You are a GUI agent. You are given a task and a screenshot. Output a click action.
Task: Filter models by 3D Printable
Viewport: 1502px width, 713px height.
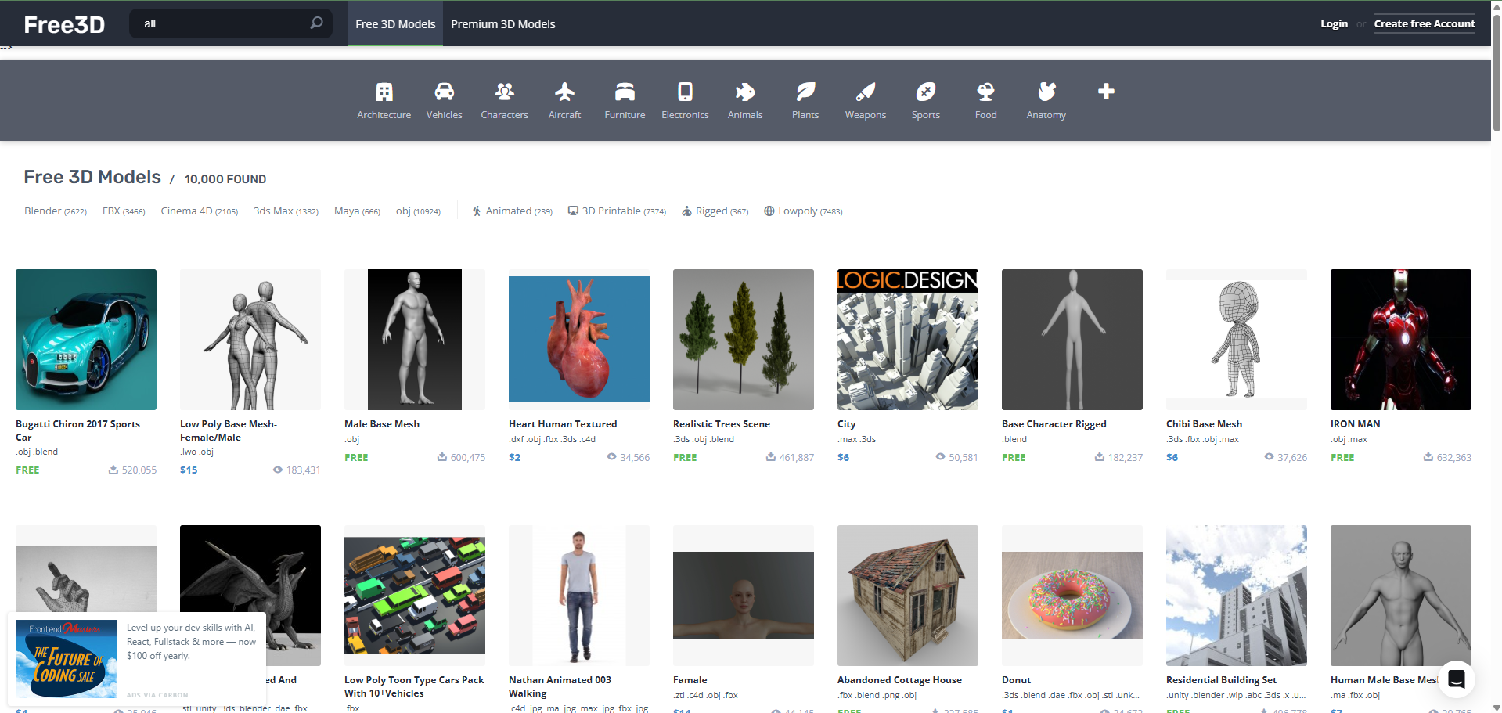click(617, 211)
